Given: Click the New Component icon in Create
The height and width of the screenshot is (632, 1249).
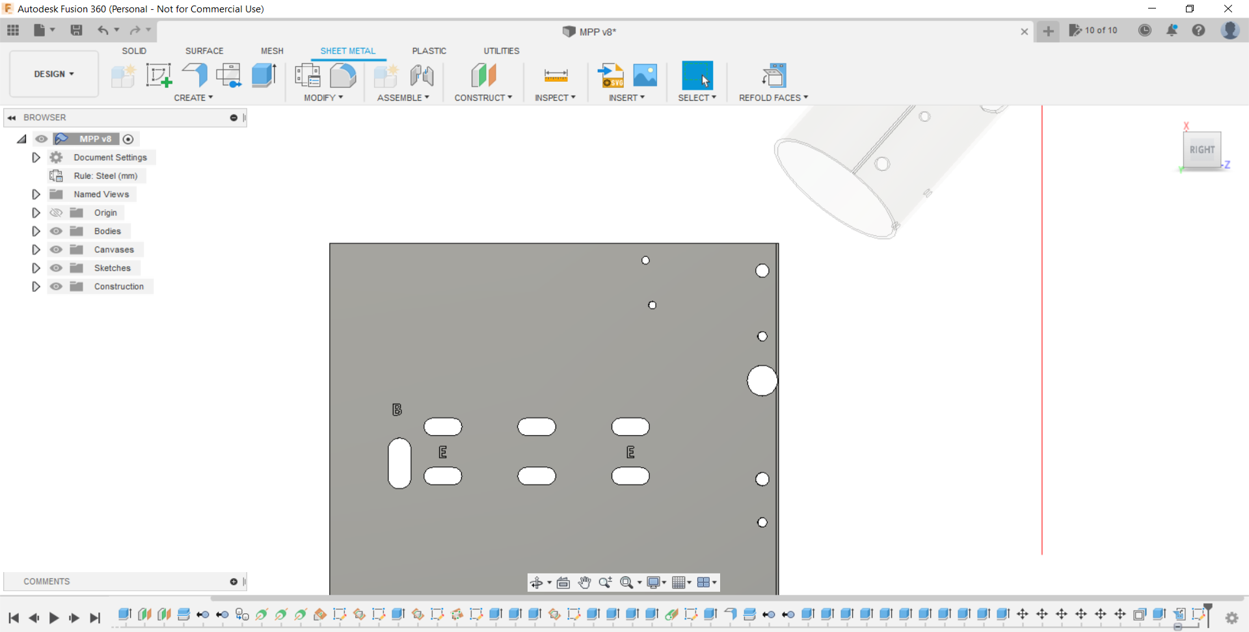Looking at the screenshot, I should [123, 75].
